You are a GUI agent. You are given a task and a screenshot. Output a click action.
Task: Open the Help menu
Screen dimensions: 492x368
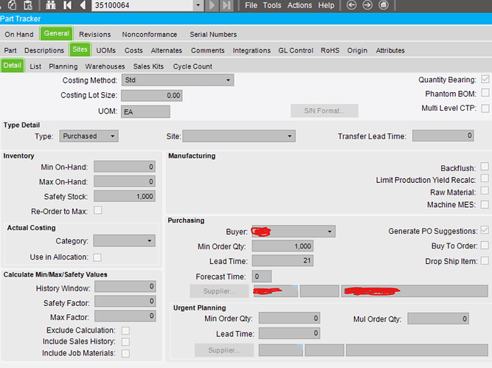point(326,5)
